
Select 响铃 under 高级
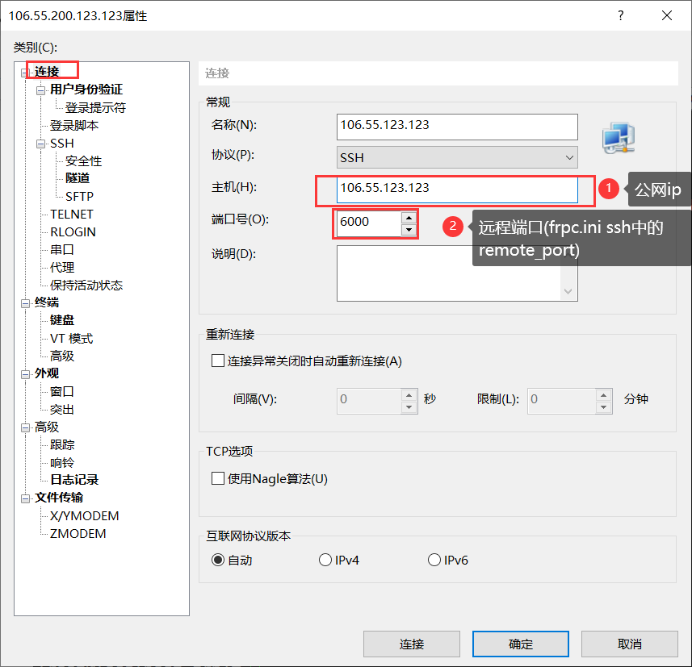click(x=62, y=462)
